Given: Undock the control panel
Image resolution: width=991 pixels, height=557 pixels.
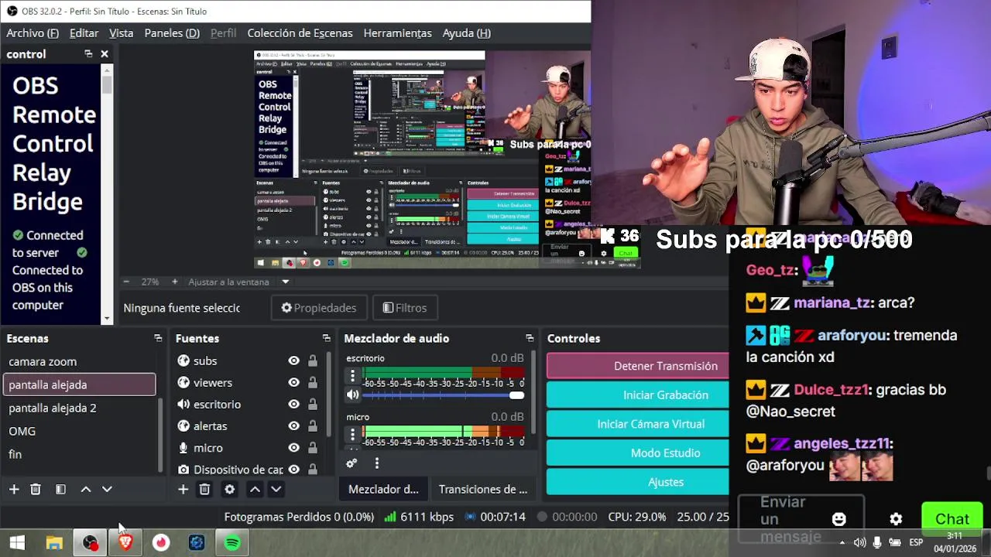Looking at the screenshot, I should coord(88,53).
